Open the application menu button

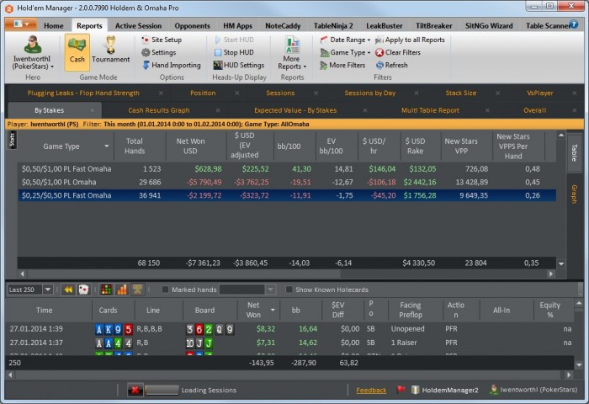[21, 24]
